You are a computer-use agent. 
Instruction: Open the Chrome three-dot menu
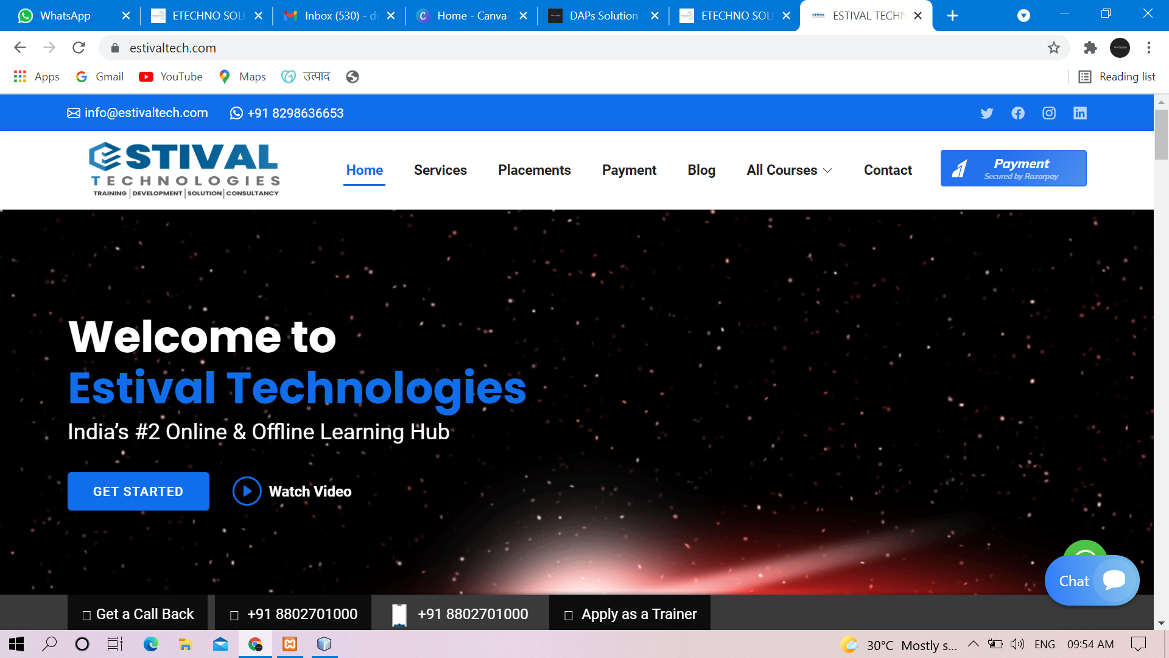coord(1149,48)
